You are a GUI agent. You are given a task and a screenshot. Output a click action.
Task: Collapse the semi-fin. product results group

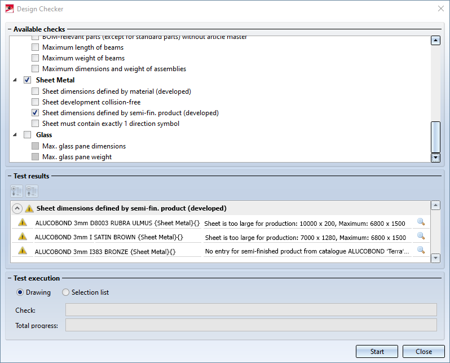click(x=17, y=208)
